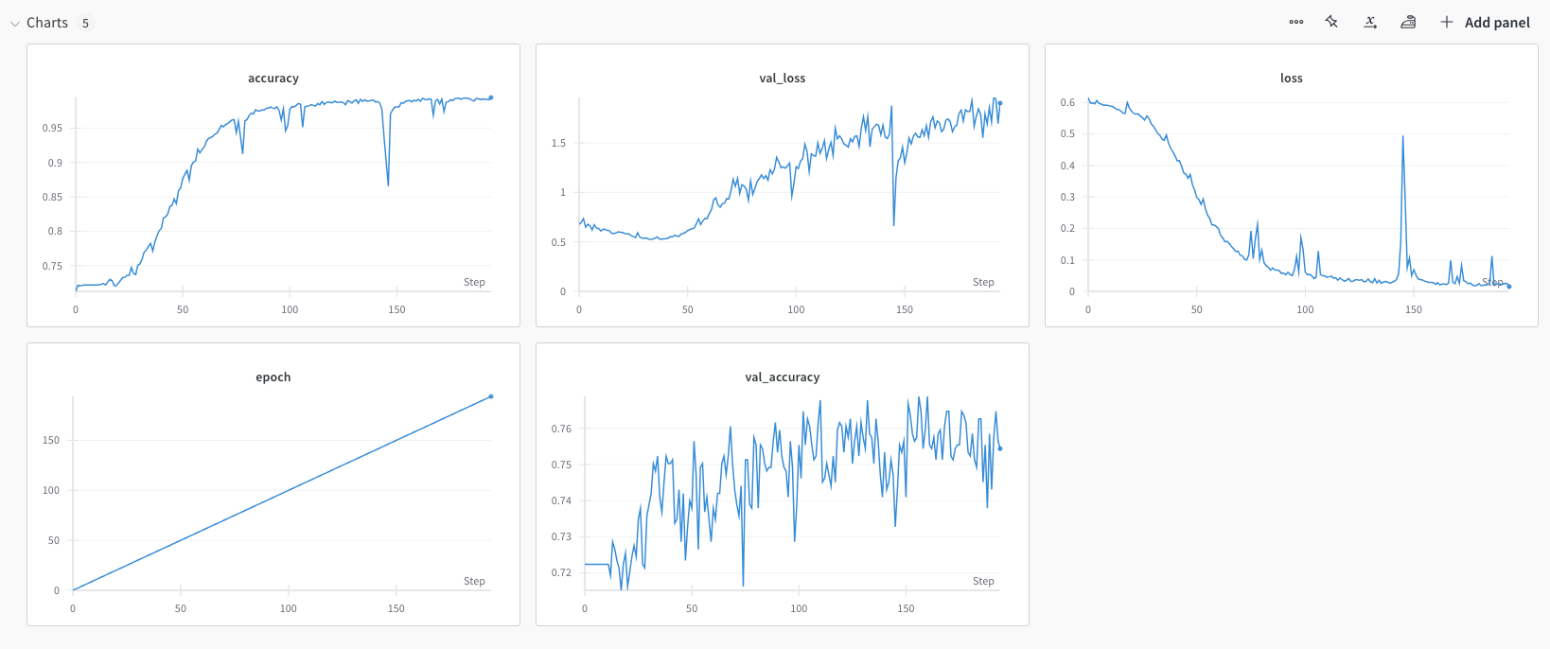Screen dimensions: 1550x649
Task: Click the pin section icon
Action: point(1332,22)
